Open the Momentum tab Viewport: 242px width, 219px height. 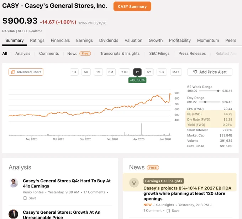coord(208,41)
